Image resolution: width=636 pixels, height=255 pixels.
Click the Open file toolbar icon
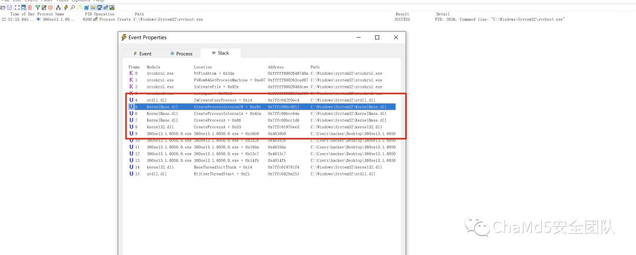(x=3, y=8)
